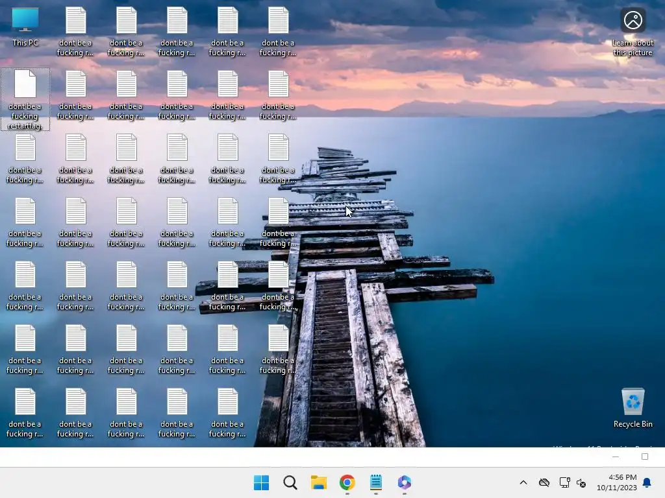Switch to Notepad on taskbar
This screenshot has width=665, height=498.
376,482
